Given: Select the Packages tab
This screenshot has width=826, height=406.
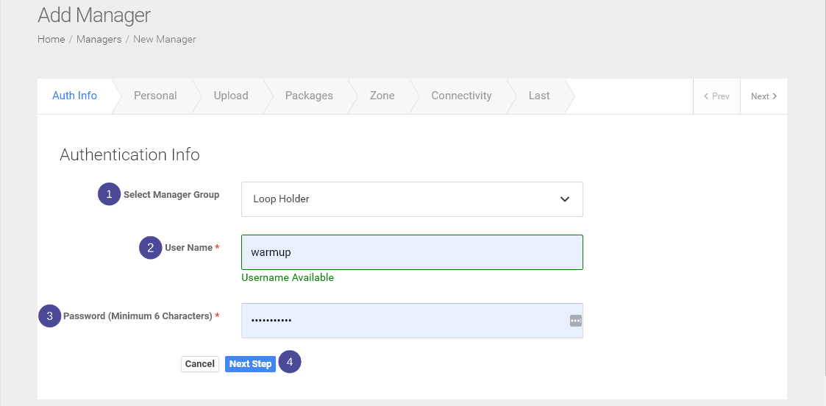Looking at the screenshot, I should point(309,96).
